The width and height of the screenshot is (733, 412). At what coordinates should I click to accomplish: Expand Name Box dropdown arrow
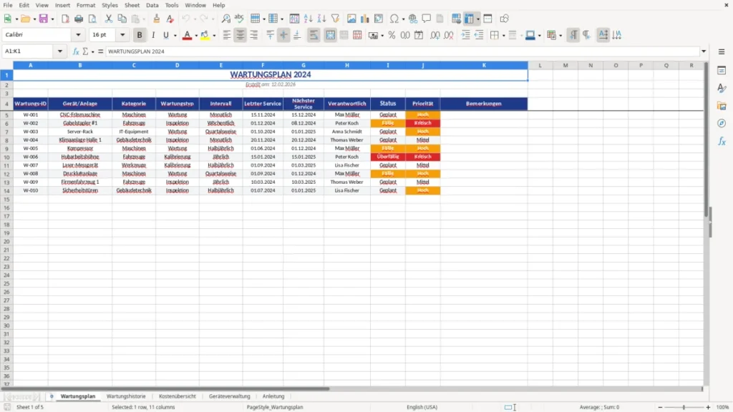pyautogui.click(x=60, y=51)
